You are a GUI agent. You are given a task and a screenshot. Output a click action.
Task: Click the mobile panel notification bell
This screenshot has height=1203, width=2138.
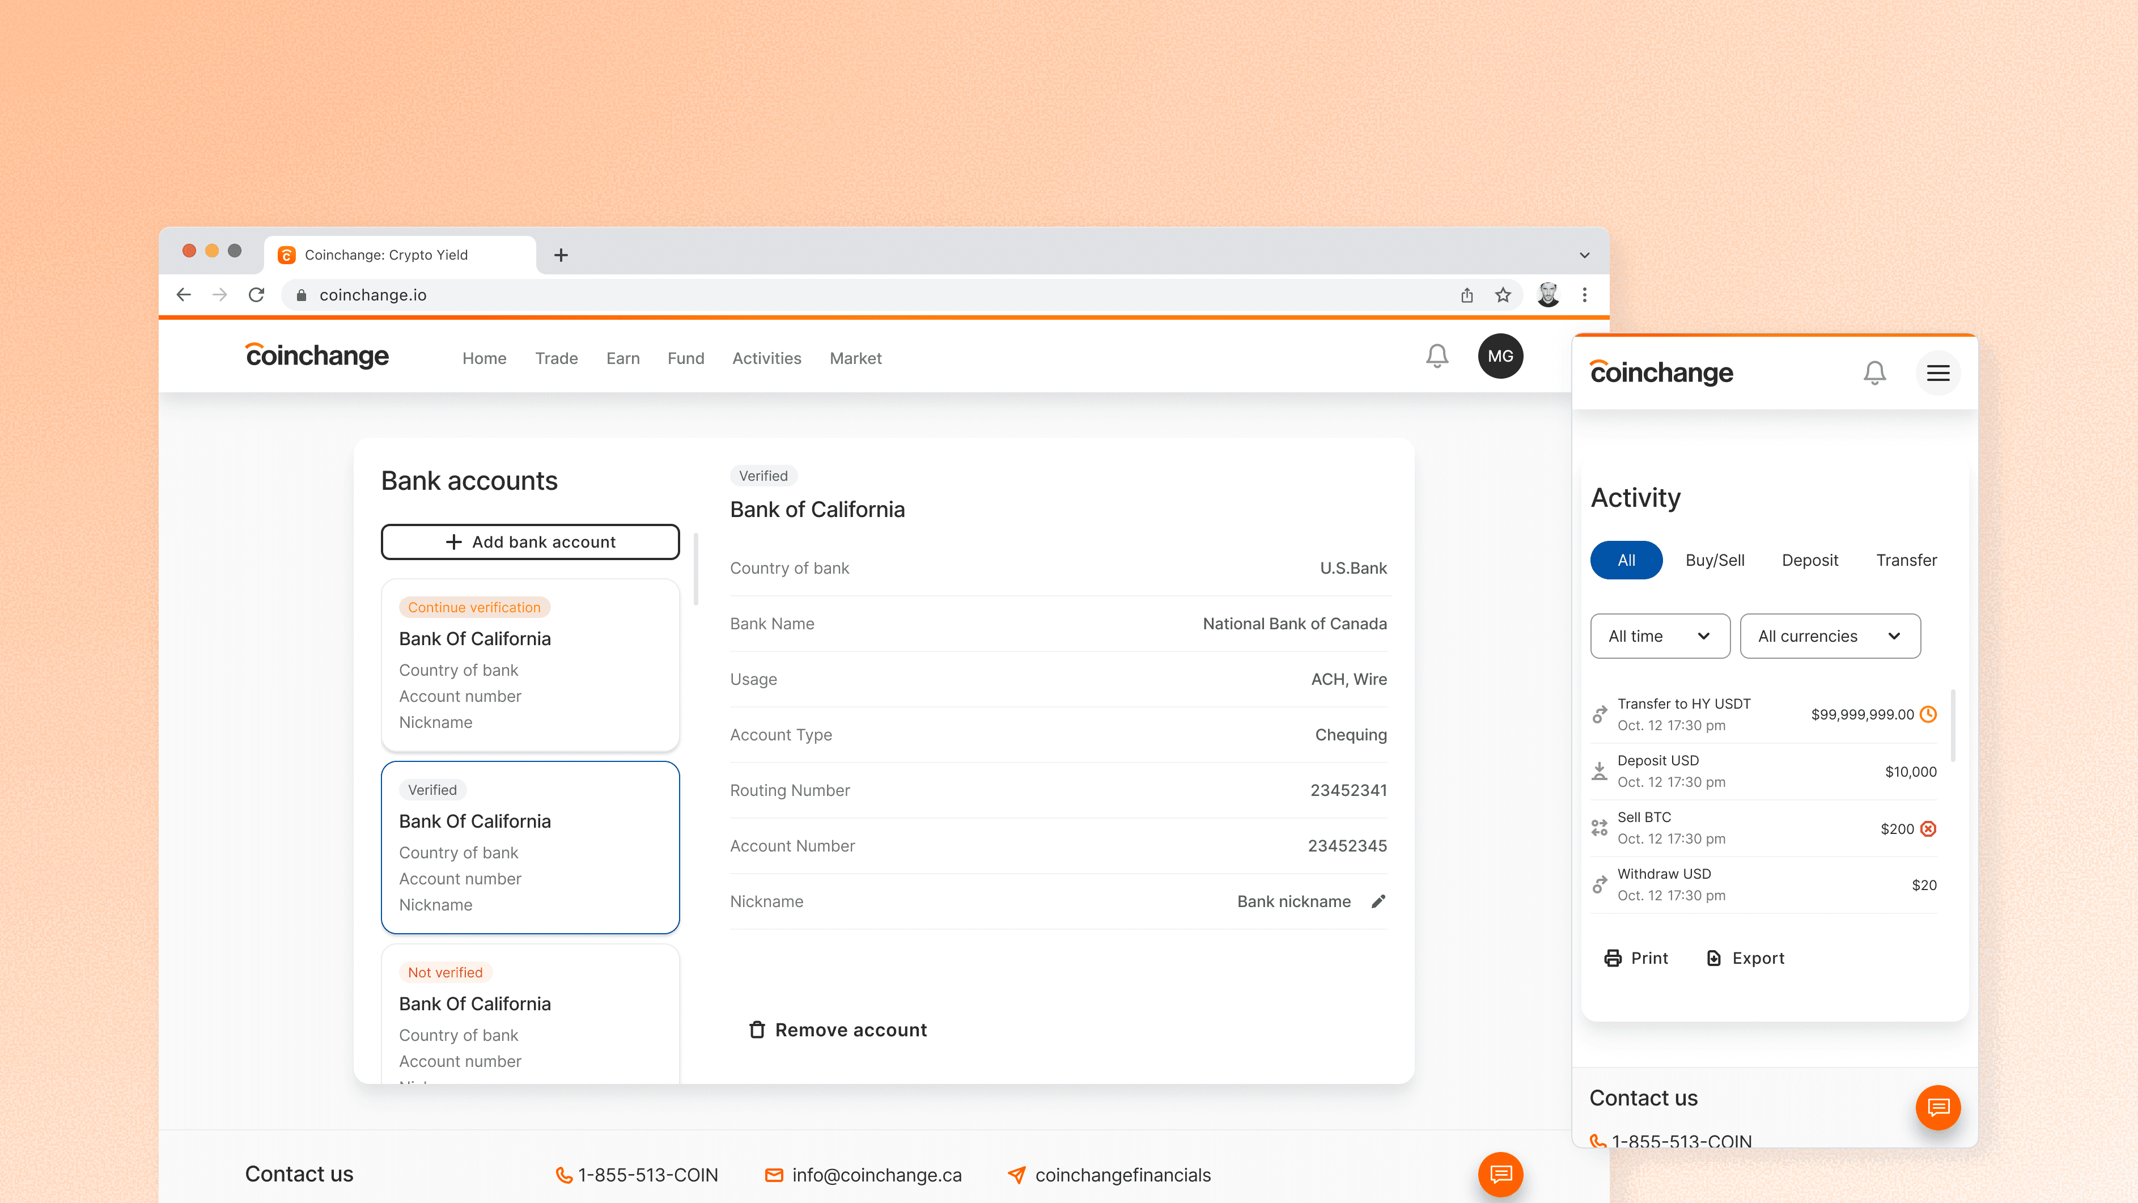(1874, 373)
